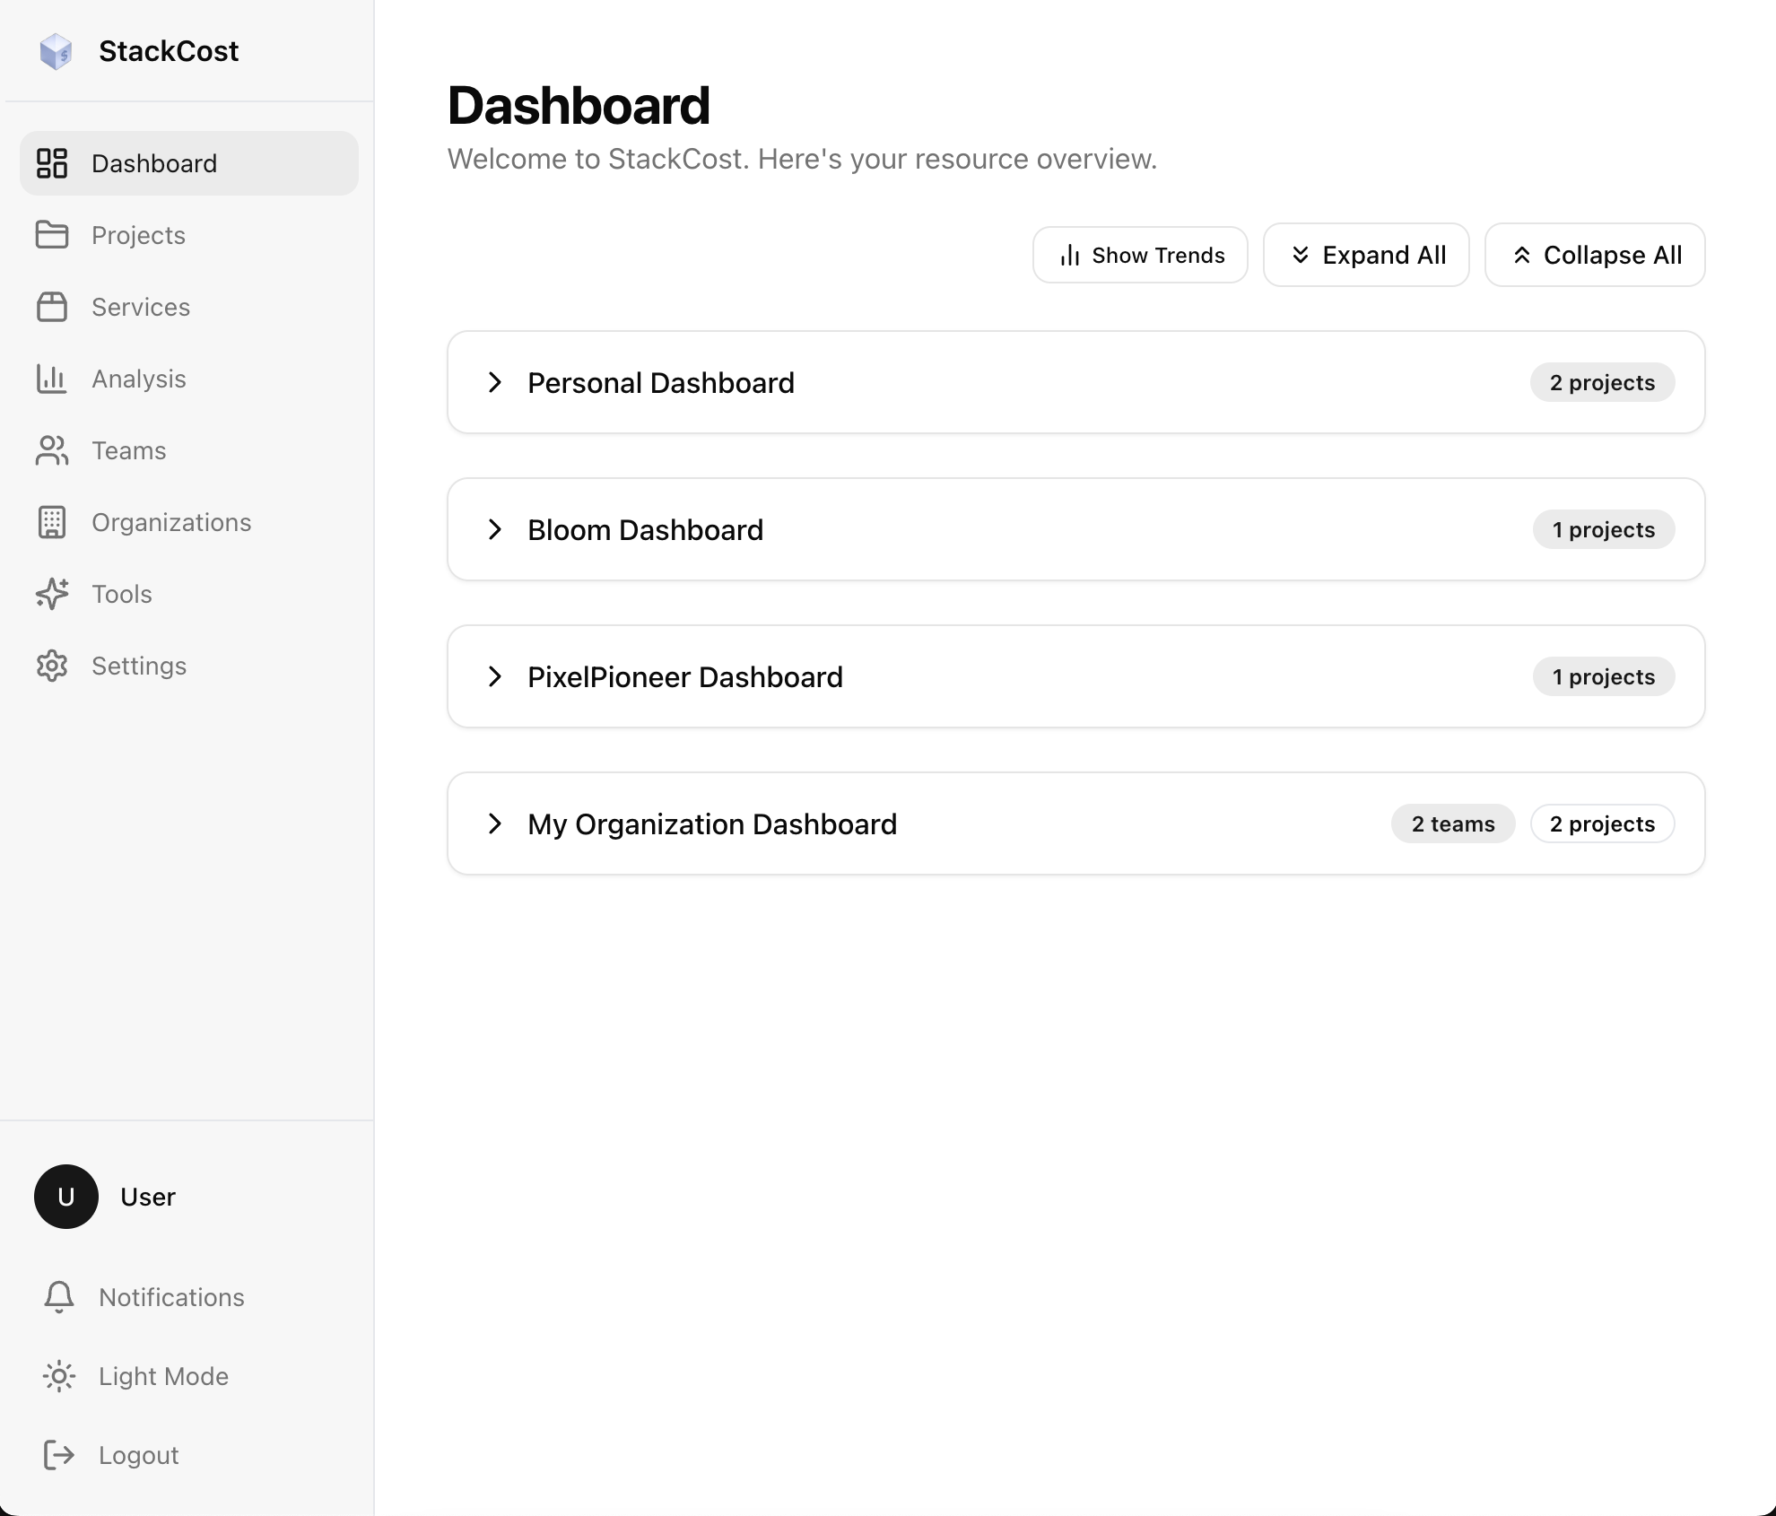Navigate to Analysis label
This screenshot has width=1776, height=1516.
tap(139, 379)
